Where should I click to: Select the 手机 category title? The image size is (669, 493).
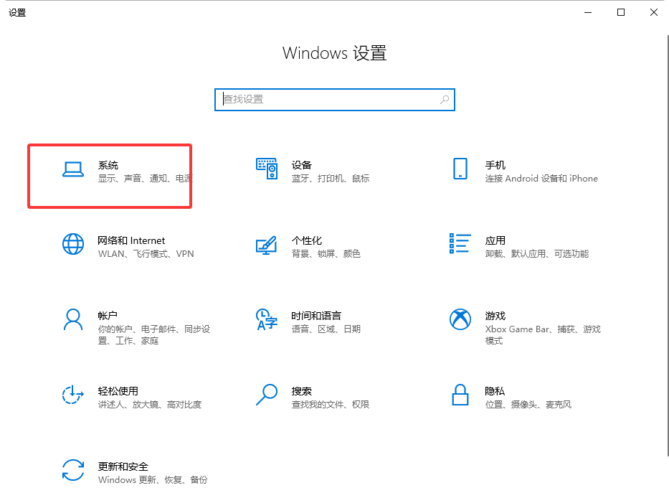[495, 165]
